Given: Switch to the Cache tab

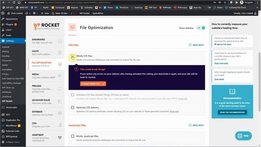Looking at the screenshot, I should [x=46, y=53].
